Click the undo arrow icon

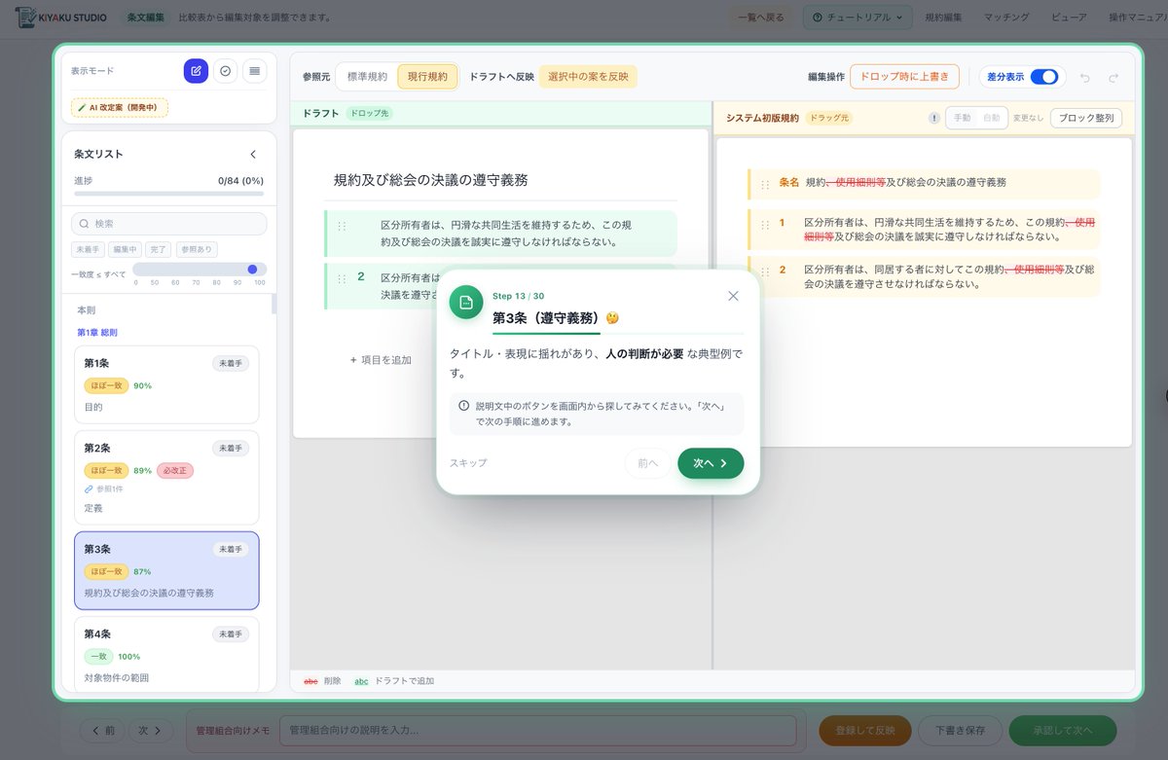pyautogui.click(x=1085, y=77)
